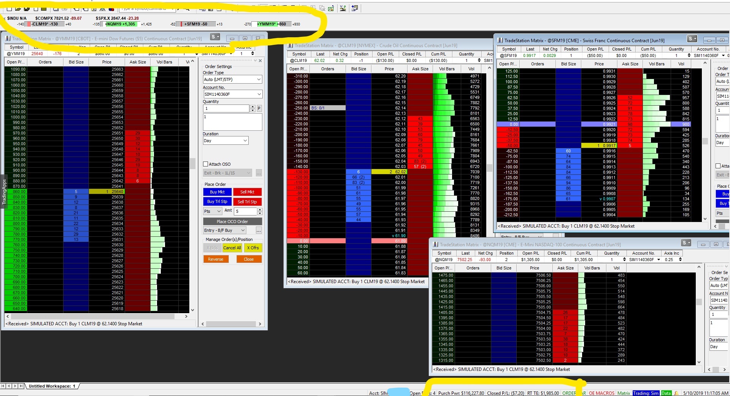Click the S button in SFM19 Matrix title bar
Screen dimensions: 730x396
tap(692, 39)
